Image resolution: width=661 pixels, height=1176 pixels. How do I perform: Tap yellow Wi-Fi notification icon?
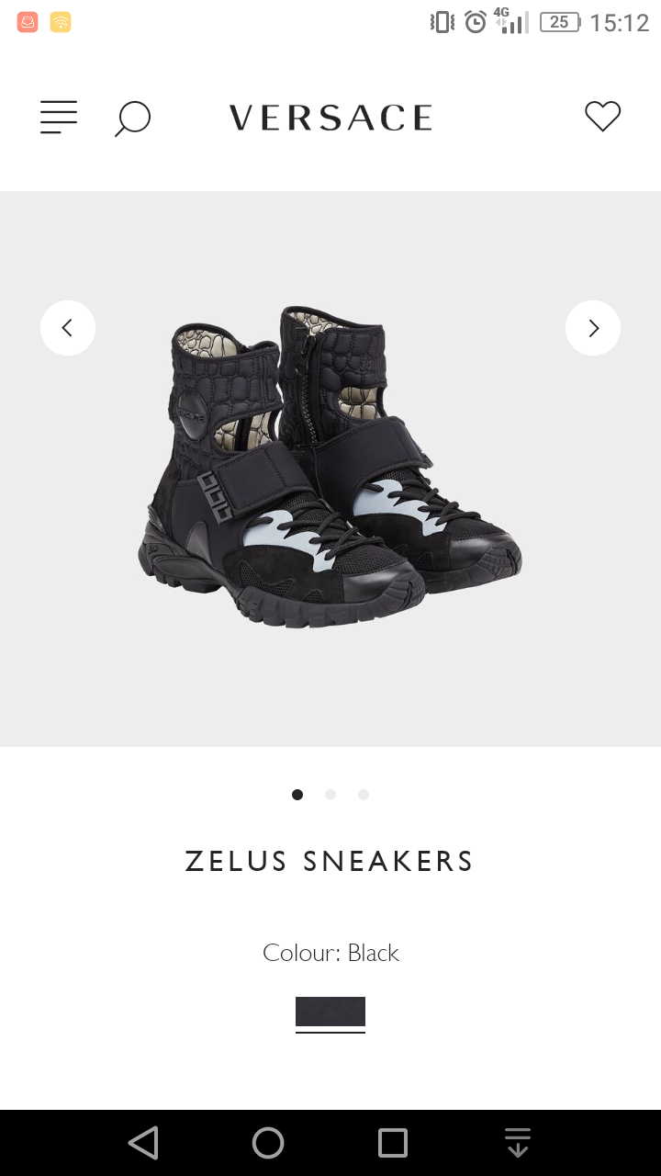click(x=61, y=22)
